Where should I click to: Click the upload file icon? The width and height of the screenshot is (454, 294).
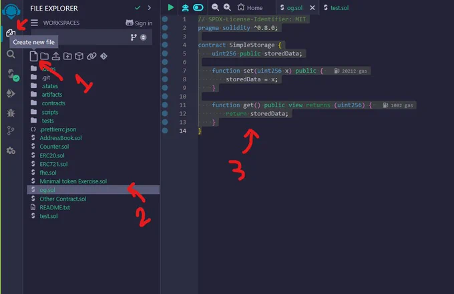coord(56,56)
